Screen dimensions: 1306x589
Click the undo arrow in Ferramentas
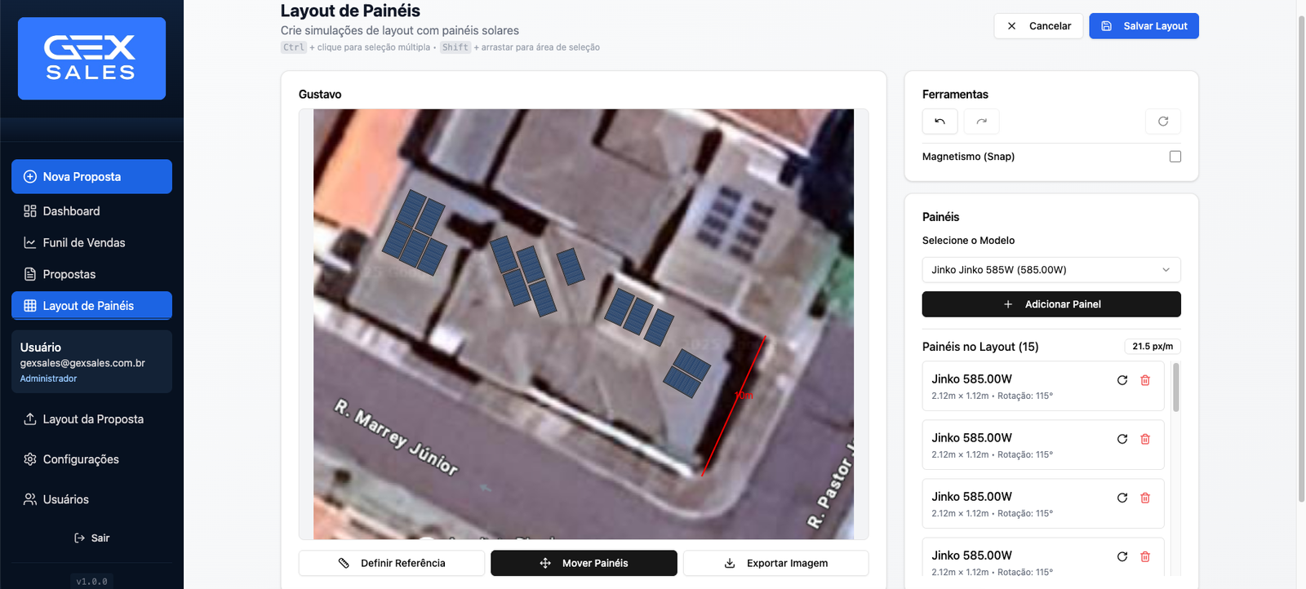click(x=940, y=122)
